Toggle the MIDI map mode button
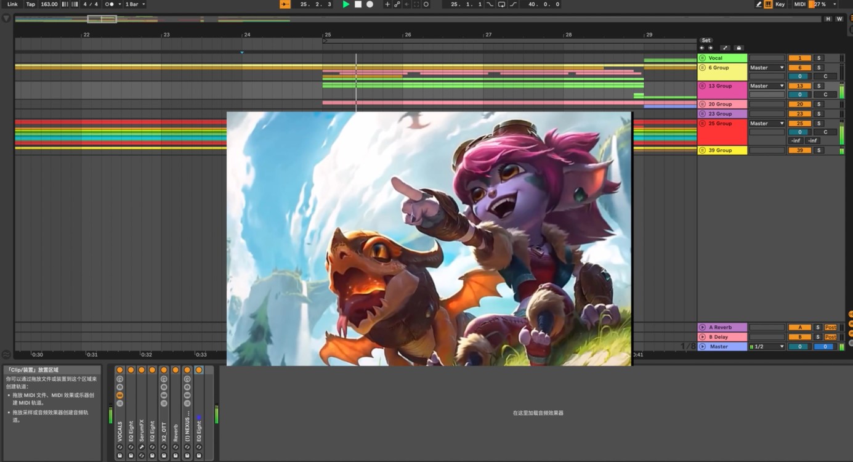The width and height of the screenshot is (853, 462). click(799, 4)
